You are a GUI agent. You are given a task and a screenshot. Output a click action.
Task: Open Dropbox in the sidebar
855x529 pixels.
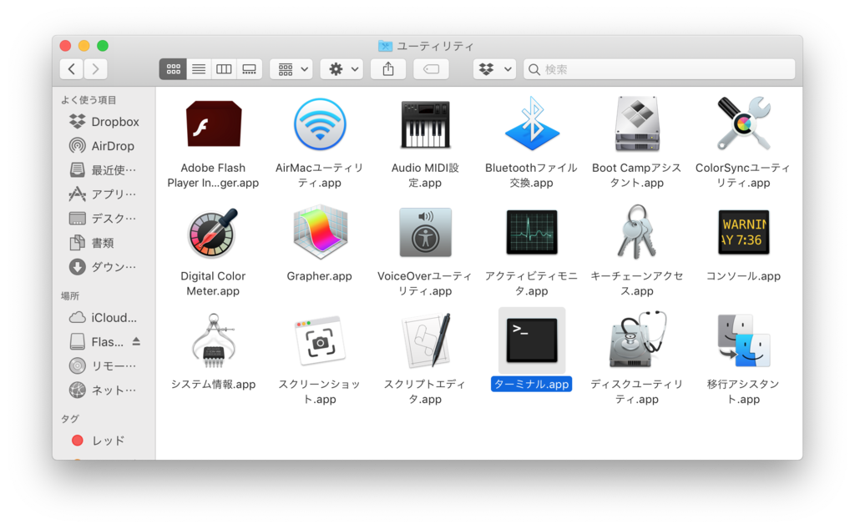[104, 122]
